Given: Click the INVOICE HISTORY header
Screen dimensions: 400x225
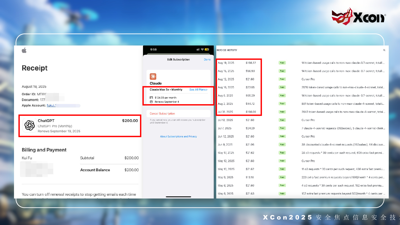Looking at the screenshot, I should click(x=227, y=50).
